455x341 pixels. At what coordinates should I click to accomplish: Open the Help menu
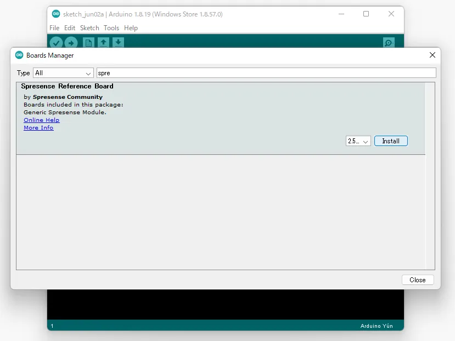point(131,28)
